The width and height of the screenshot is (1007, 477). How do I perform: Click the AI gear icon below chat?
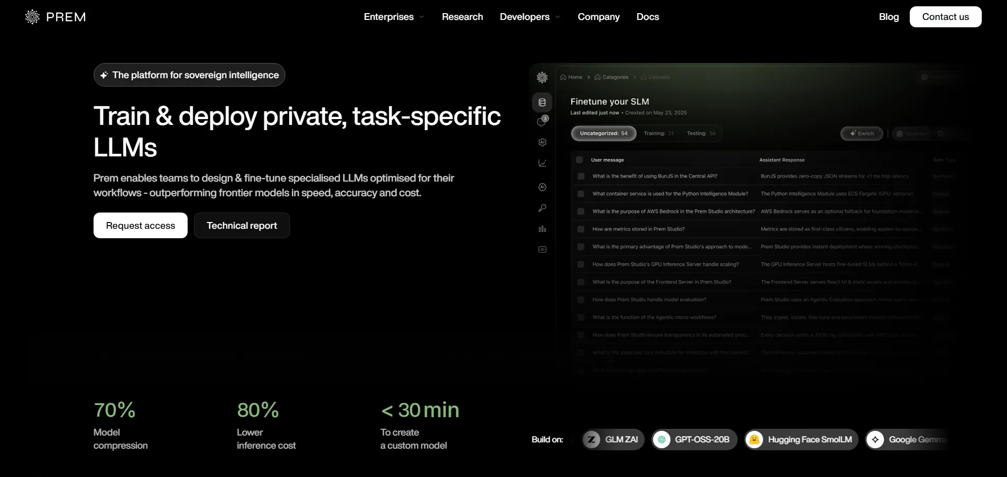542,142
